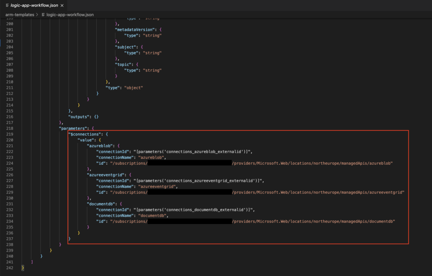This screenshot has height=276, width=432.
Task: Click the "parameters" key on line 218
Action: tap(73, 129)
